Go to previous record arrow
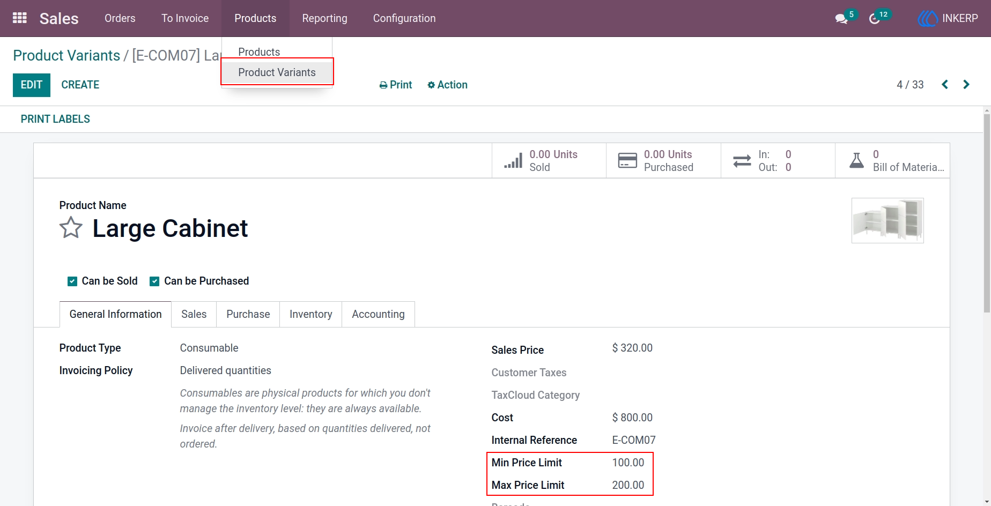The width and height of the screenshot is (991, 506). click(945, 85)
